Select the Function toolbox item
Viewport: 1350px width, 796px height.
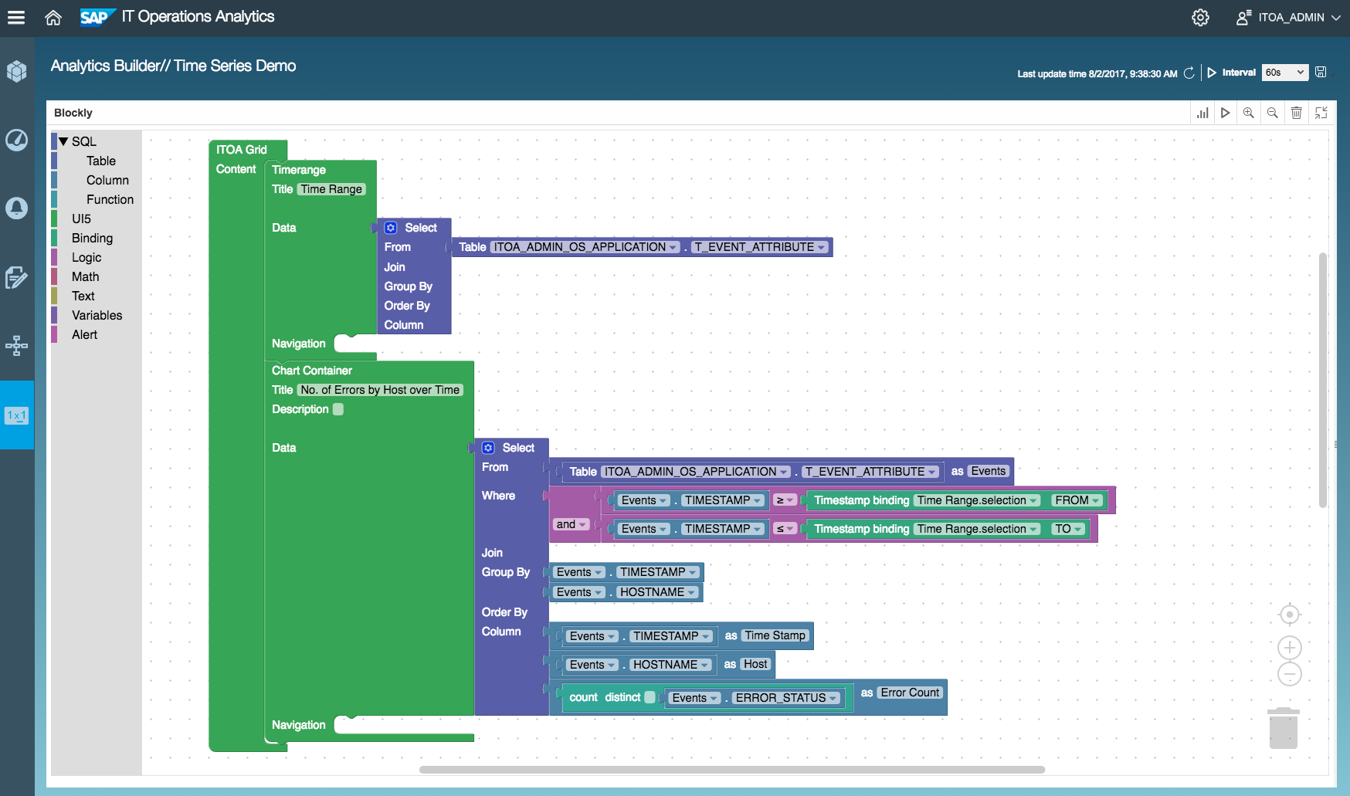coord(110,199)
